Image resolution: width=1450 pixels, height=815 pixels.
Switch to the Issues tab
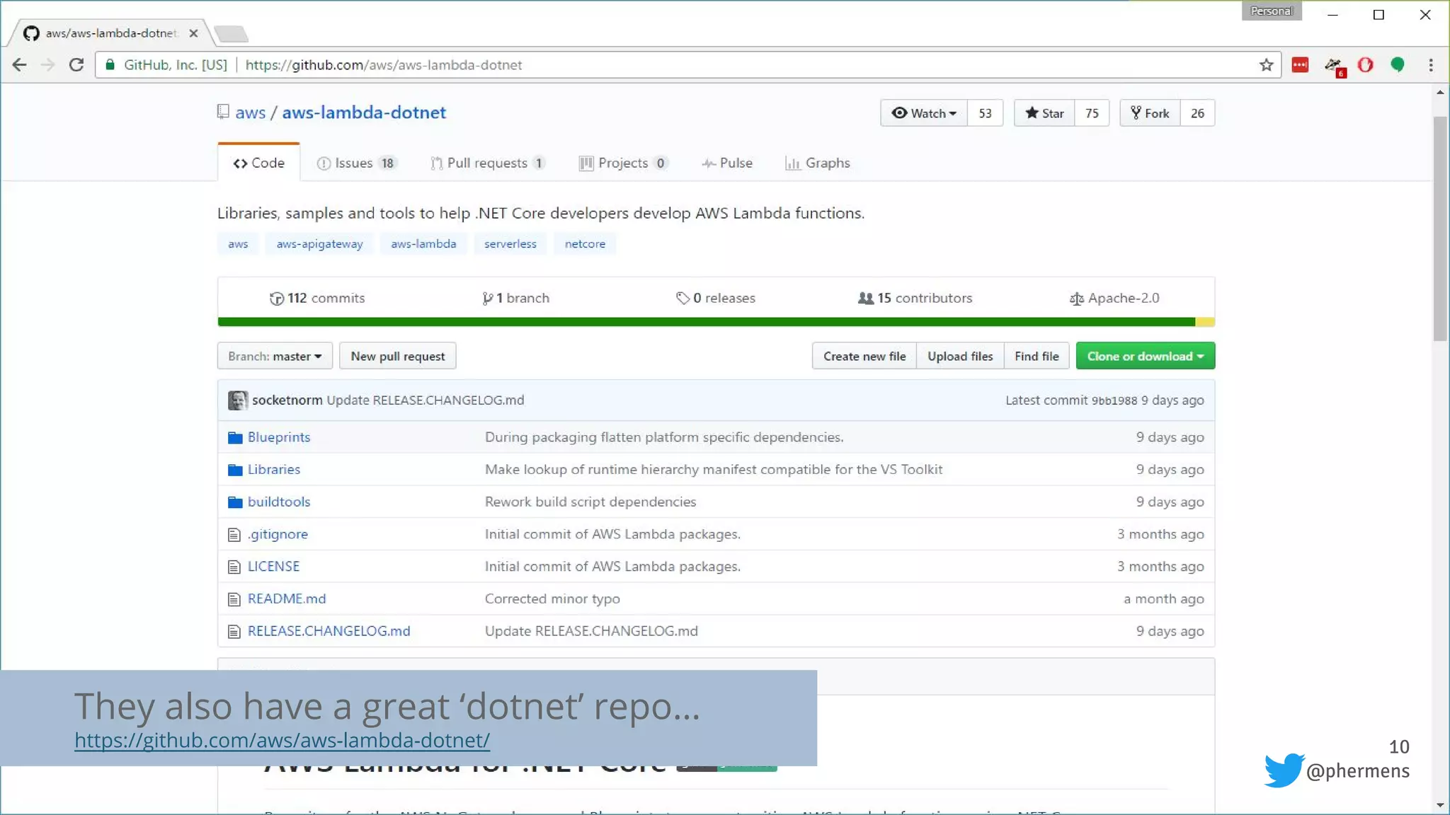click(357, 163)
